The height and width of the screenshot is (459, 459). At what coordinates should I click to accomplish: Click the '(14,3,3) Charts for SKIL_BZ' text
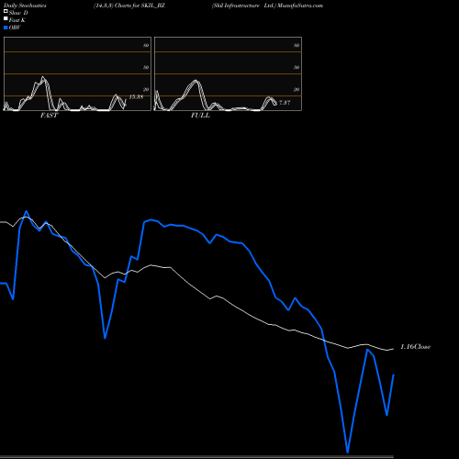(129, 6)
